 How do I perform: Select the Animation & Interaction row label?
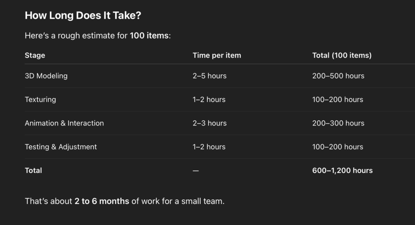tap(64, 123)
